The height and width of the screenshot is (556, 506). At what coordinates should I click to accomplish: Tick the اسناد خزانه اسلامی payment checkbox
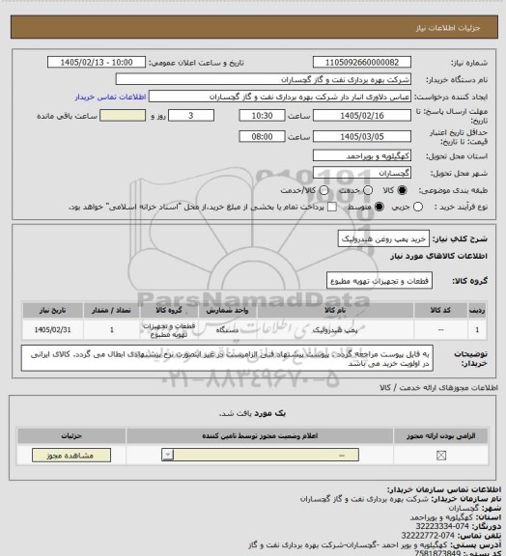pos(332,207)
